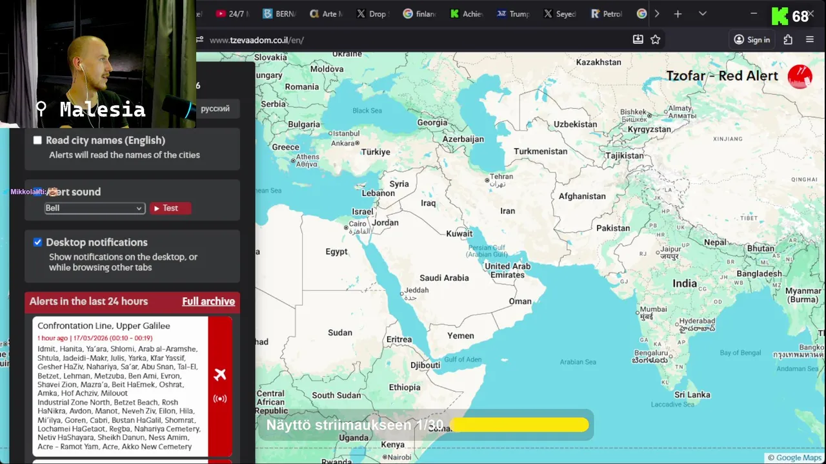Viewport: 826px width, 464px height.
Task: Click the Turkmenistan map label
Action: coord(541,151)
